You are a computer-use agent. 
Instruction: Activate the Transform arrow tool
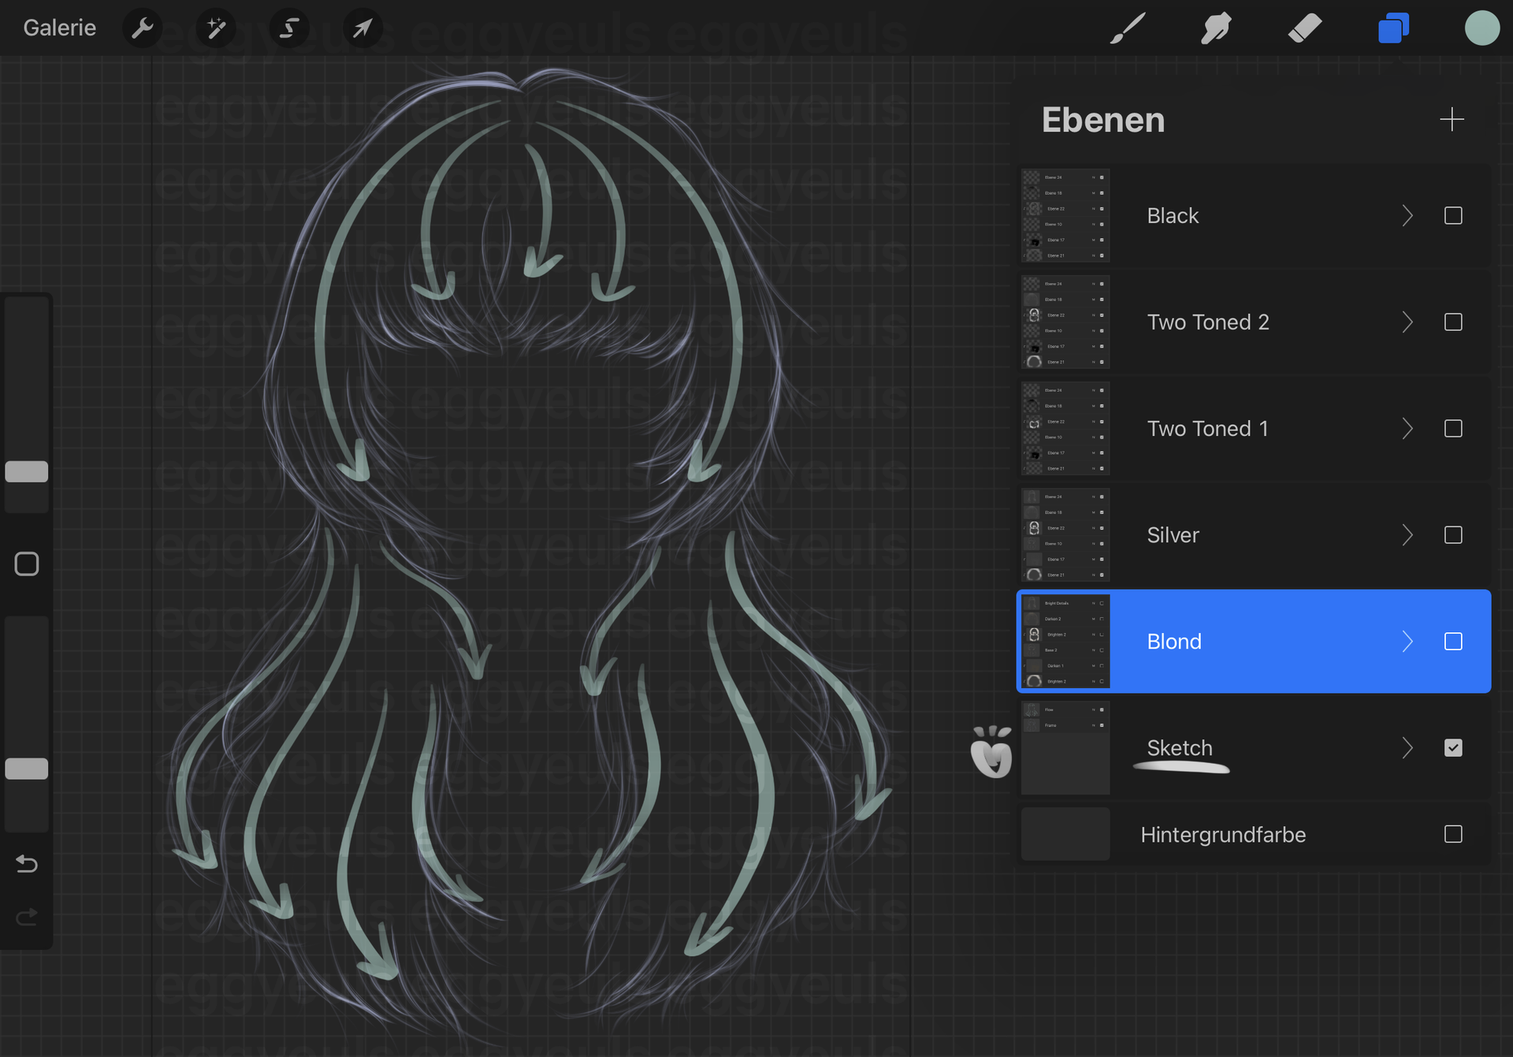coord(362,28)
